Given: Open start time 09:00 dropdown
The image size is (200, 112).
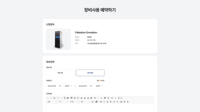Looking at the screenshot, I should (x=68, y=86).
